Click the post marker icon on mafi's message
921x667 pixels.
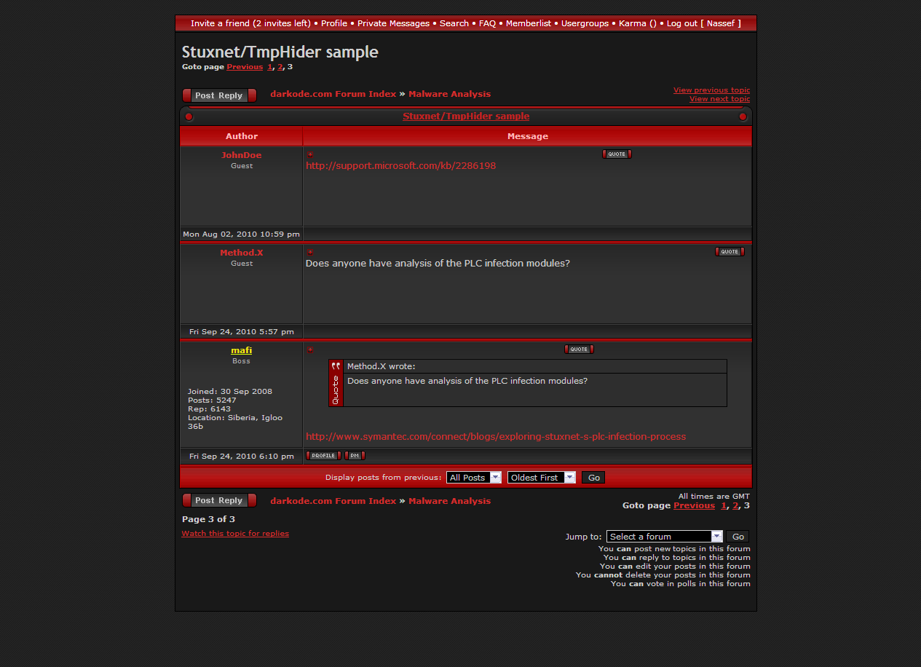(310, 350)
